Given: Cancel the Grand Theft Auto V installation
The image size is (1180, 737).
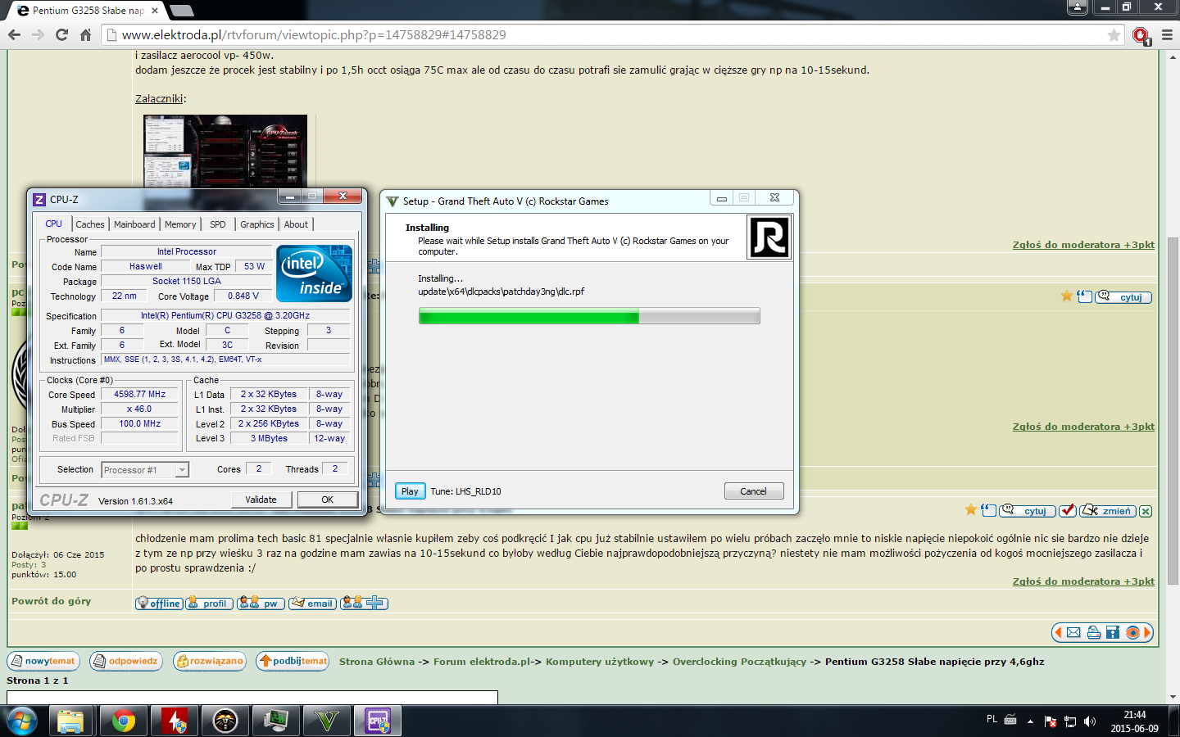Looking at the screenshot, I should click(x=753, y=491).
